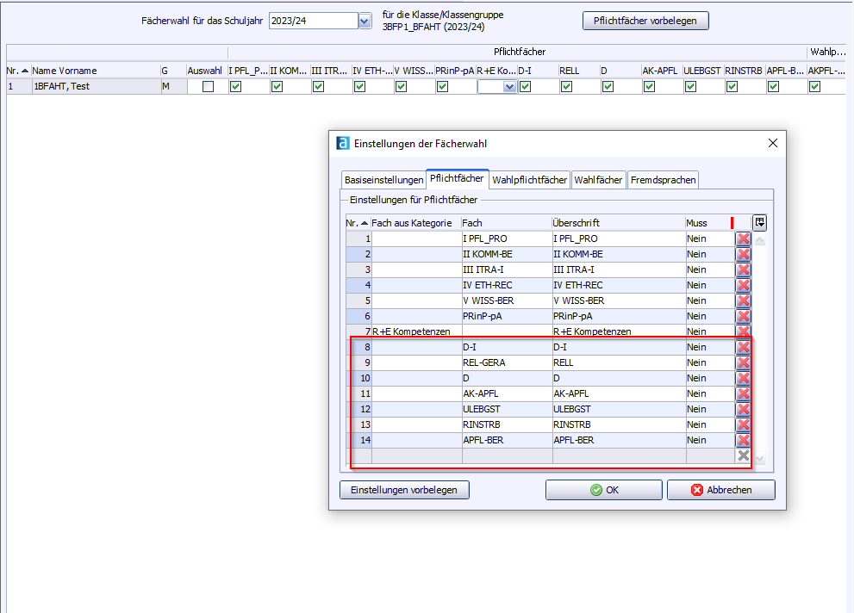Uncheck the I PFL_P... checkbox for student
This screenshot has height=613, width=854.
click(235, 87)
